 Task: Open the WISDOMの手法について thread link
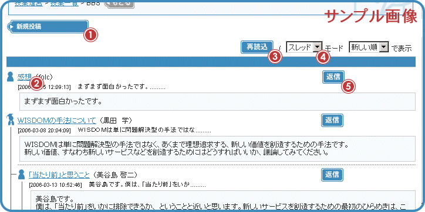(x=57, y=120)
